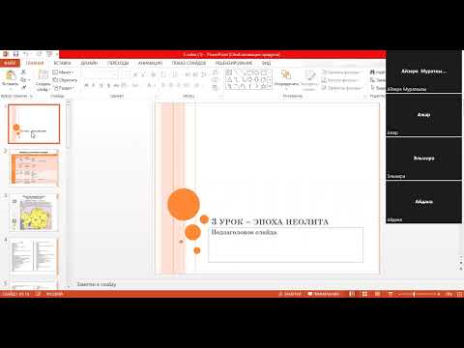Screen dimensions: 464x348
Task: Expand the shapes gallery with its More arrow
Action: pyautogui.click(x=270, y=87)
